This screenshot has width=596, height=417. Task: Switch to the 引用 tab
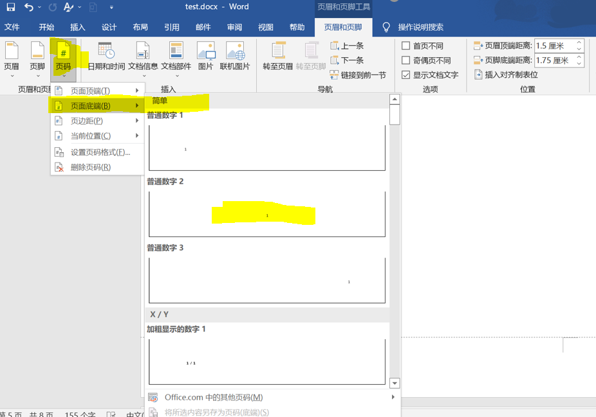172,27
